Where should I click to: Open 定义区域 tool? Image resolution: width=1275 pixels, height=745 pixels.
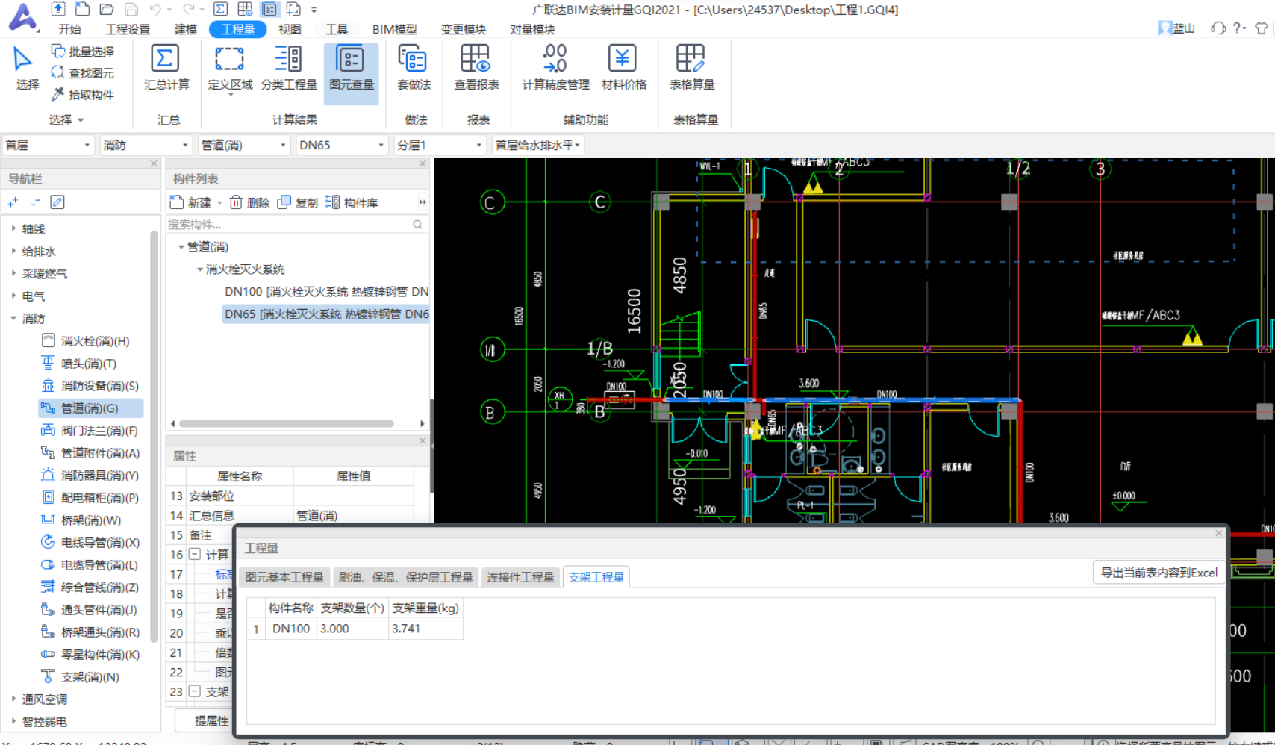click(230, 69)
